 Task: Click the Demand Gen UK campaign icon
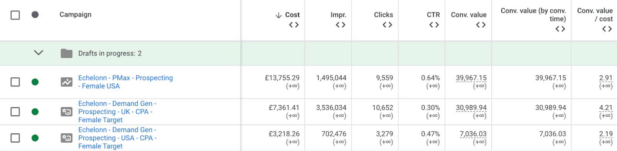[x=66, y=112]
